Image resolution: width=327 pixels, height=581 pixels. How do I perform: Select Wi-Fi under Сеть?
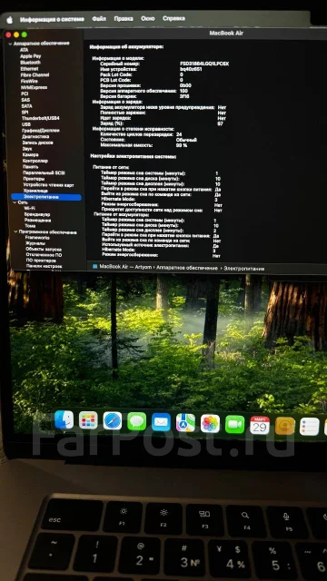point(30,209)
